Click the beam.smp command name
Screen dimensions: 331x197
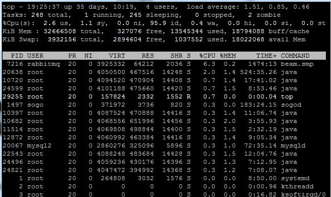click(297, 64)
